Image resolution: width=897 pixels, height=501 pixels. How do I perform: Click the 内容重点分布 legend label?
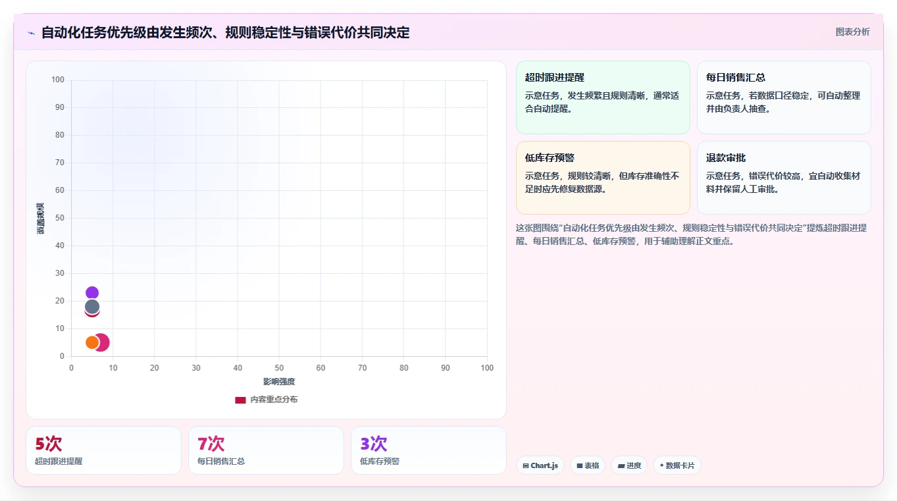(x=274, y=400)
